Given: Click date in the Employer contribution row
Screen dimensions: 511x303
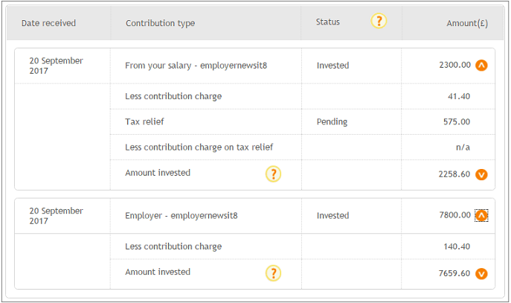Looking at the screenshot, I should click(56, 216).
